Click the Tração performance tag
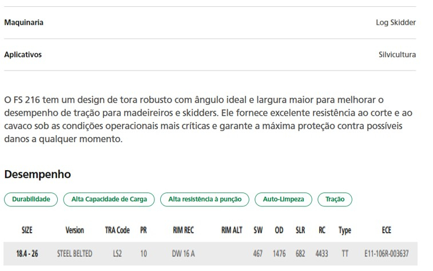 click(335, 199)
